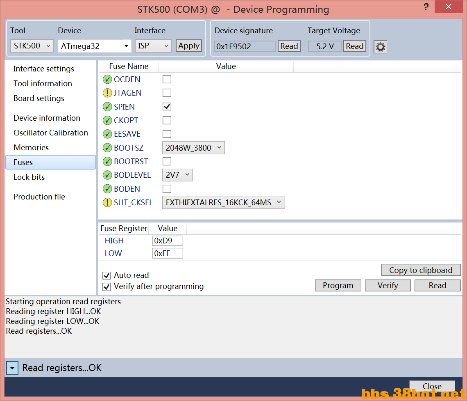Image resolution: width=467 pixels, height=401 pixels.
Task: Click the EESAVE green check icon
Action: pos(107,134)
